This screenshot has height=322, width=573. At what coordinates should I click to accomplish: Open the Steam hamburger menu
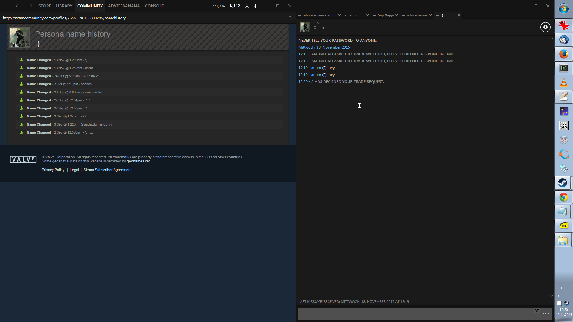click(x=6, y=6)
